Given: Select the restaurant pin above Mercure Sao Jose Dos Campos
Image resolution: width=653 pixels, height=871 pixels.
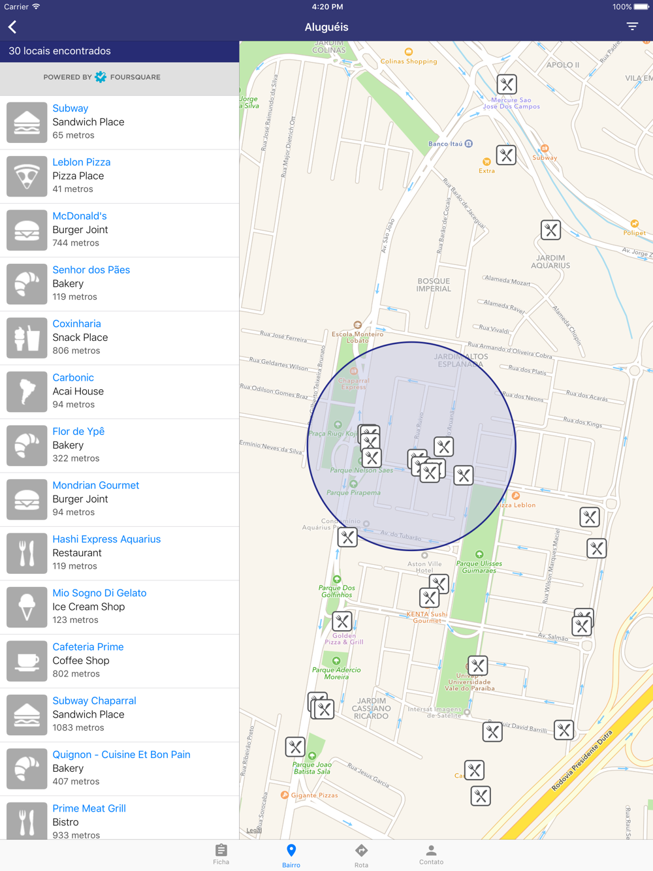Looking at the screenshot, I should [x=507, y=84].
